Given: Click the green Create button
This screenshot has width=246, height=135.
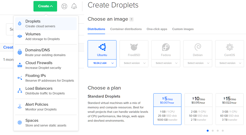Looking at the screenshot, I should pyautogui.click(x=45, y=6).
